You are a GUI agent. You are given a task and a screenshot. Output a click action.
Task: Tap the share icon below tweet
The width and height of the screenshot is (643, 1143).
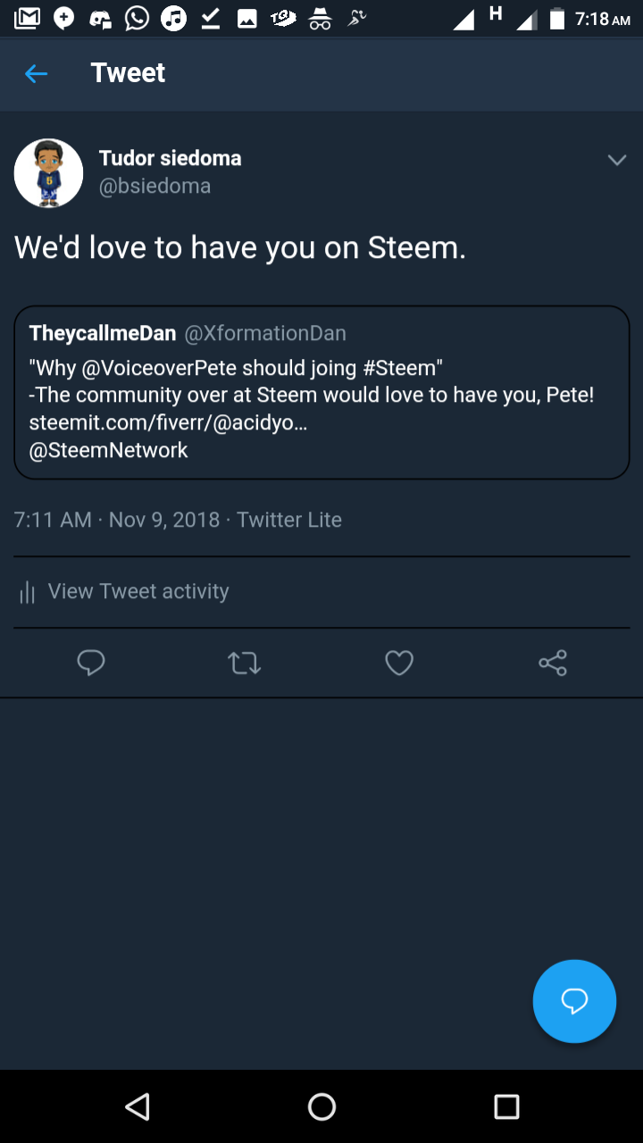point(553,663)
